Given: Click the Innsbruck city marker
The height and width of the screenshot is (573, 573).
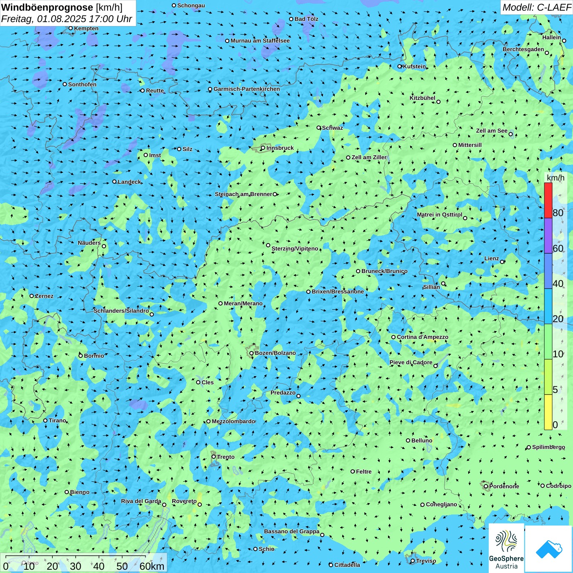Looking at the screenshot, I should click(x=263, y=148).
